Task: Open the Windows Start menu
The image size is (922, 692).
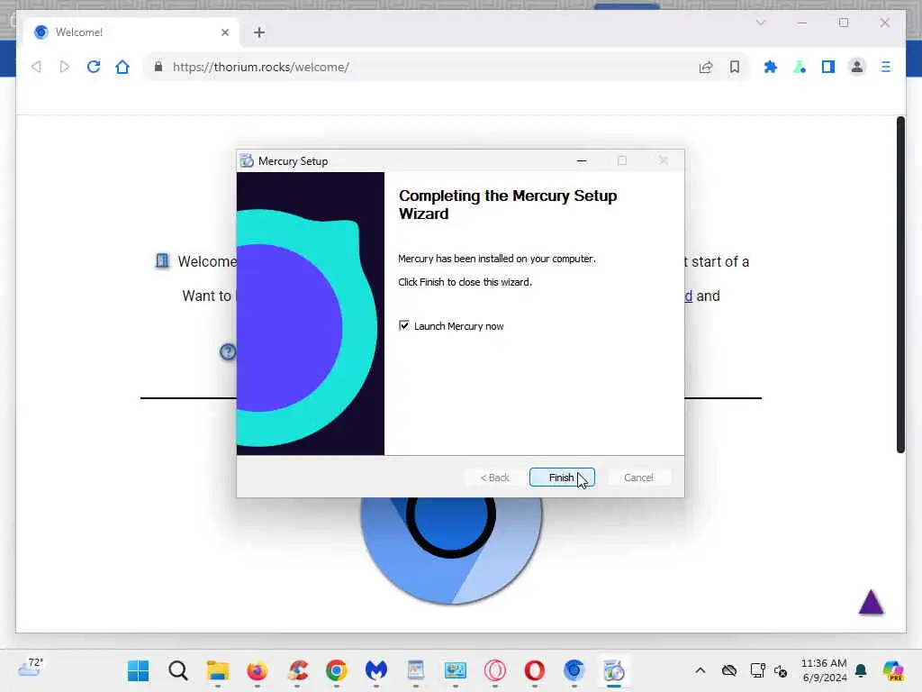Action: pyautogui.click(x=138, y=670)
